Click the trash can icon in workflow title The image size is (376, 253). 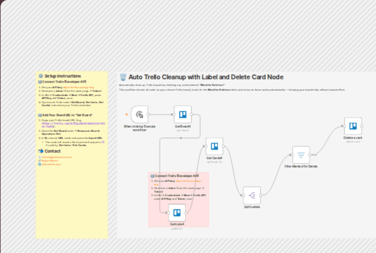[x=123, y=77]
